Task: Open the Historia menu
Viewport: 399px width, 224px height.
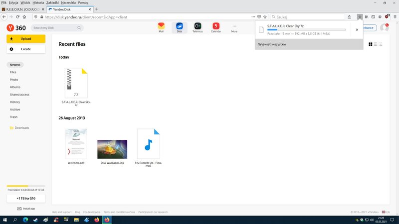Action: pyautogui.click(x=38, y=2)
